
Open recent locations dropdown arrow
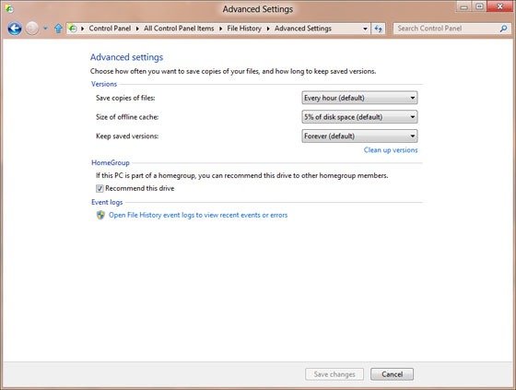point(45,29)
